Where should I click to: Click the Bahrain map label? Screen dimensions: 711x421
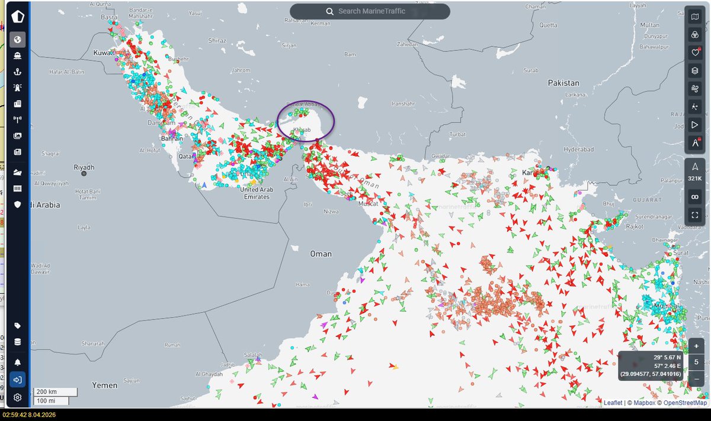(172, 138)
